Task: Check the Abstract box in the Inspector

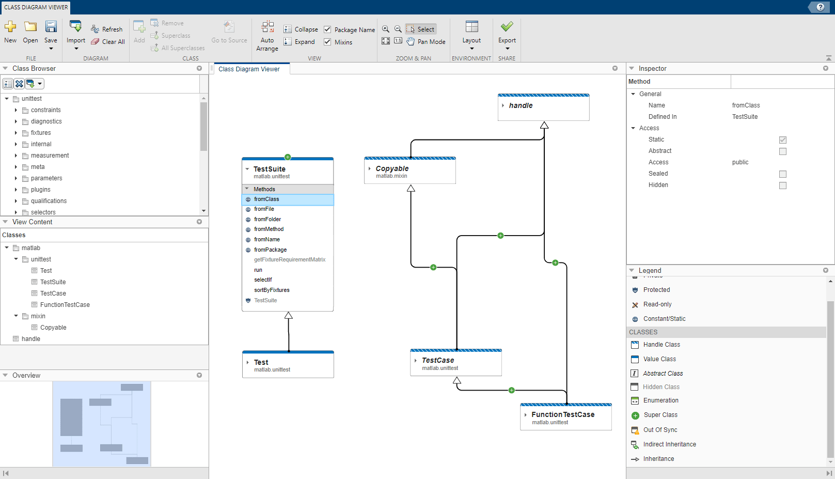Action: pos(783,151)
